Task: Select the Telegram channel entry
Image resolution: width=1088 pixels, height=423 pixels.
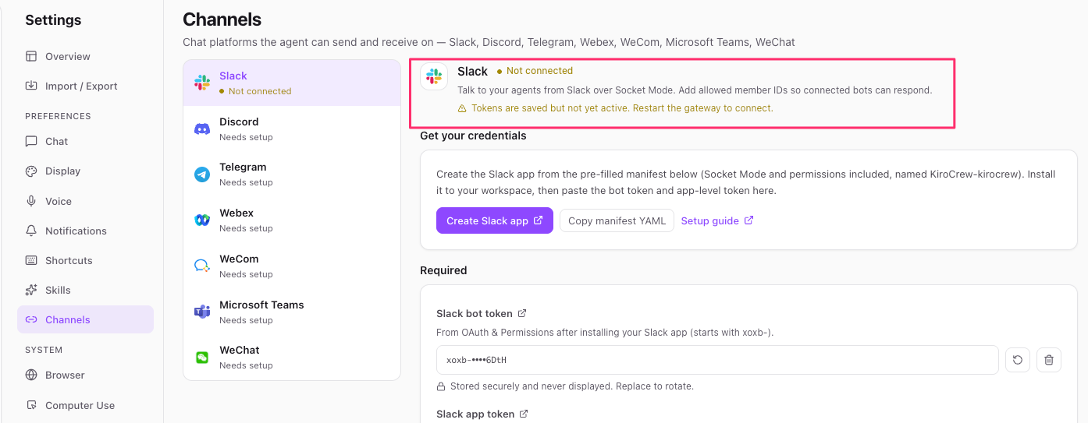Action: pos(292,174)
